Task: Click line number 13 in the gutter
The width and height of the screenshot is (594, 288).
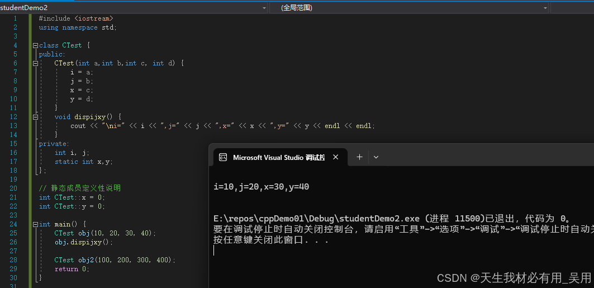Action: tap(13, 126)
